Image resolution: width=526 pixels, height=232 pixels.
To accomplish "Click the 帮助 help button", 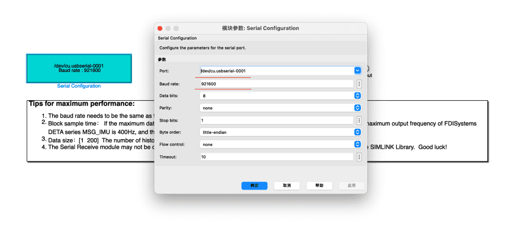I will (319, 186).
